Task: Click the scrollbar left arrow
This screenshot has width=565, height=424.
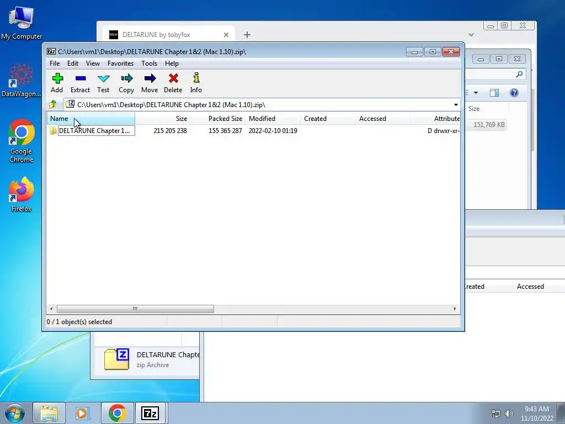Action: point(51,309)
